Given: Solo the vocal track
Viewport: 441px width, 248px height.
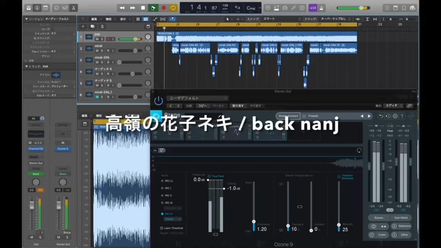Looking at the screenshot, I should click(x=102, y=51).
